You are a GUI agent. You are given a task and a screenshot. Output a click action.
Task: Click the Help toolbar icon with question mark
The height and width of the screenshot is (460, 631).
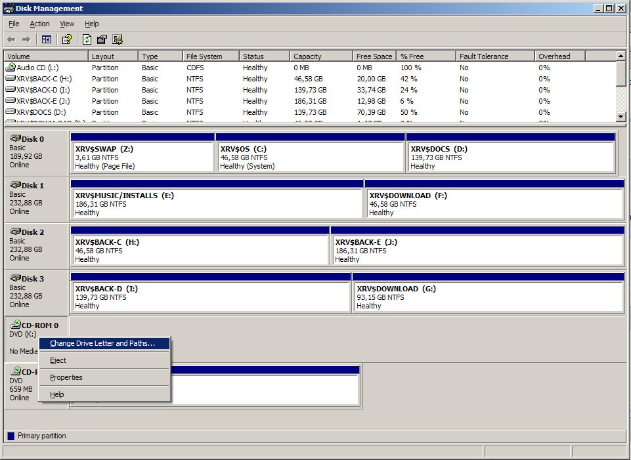tap(66, 39)
